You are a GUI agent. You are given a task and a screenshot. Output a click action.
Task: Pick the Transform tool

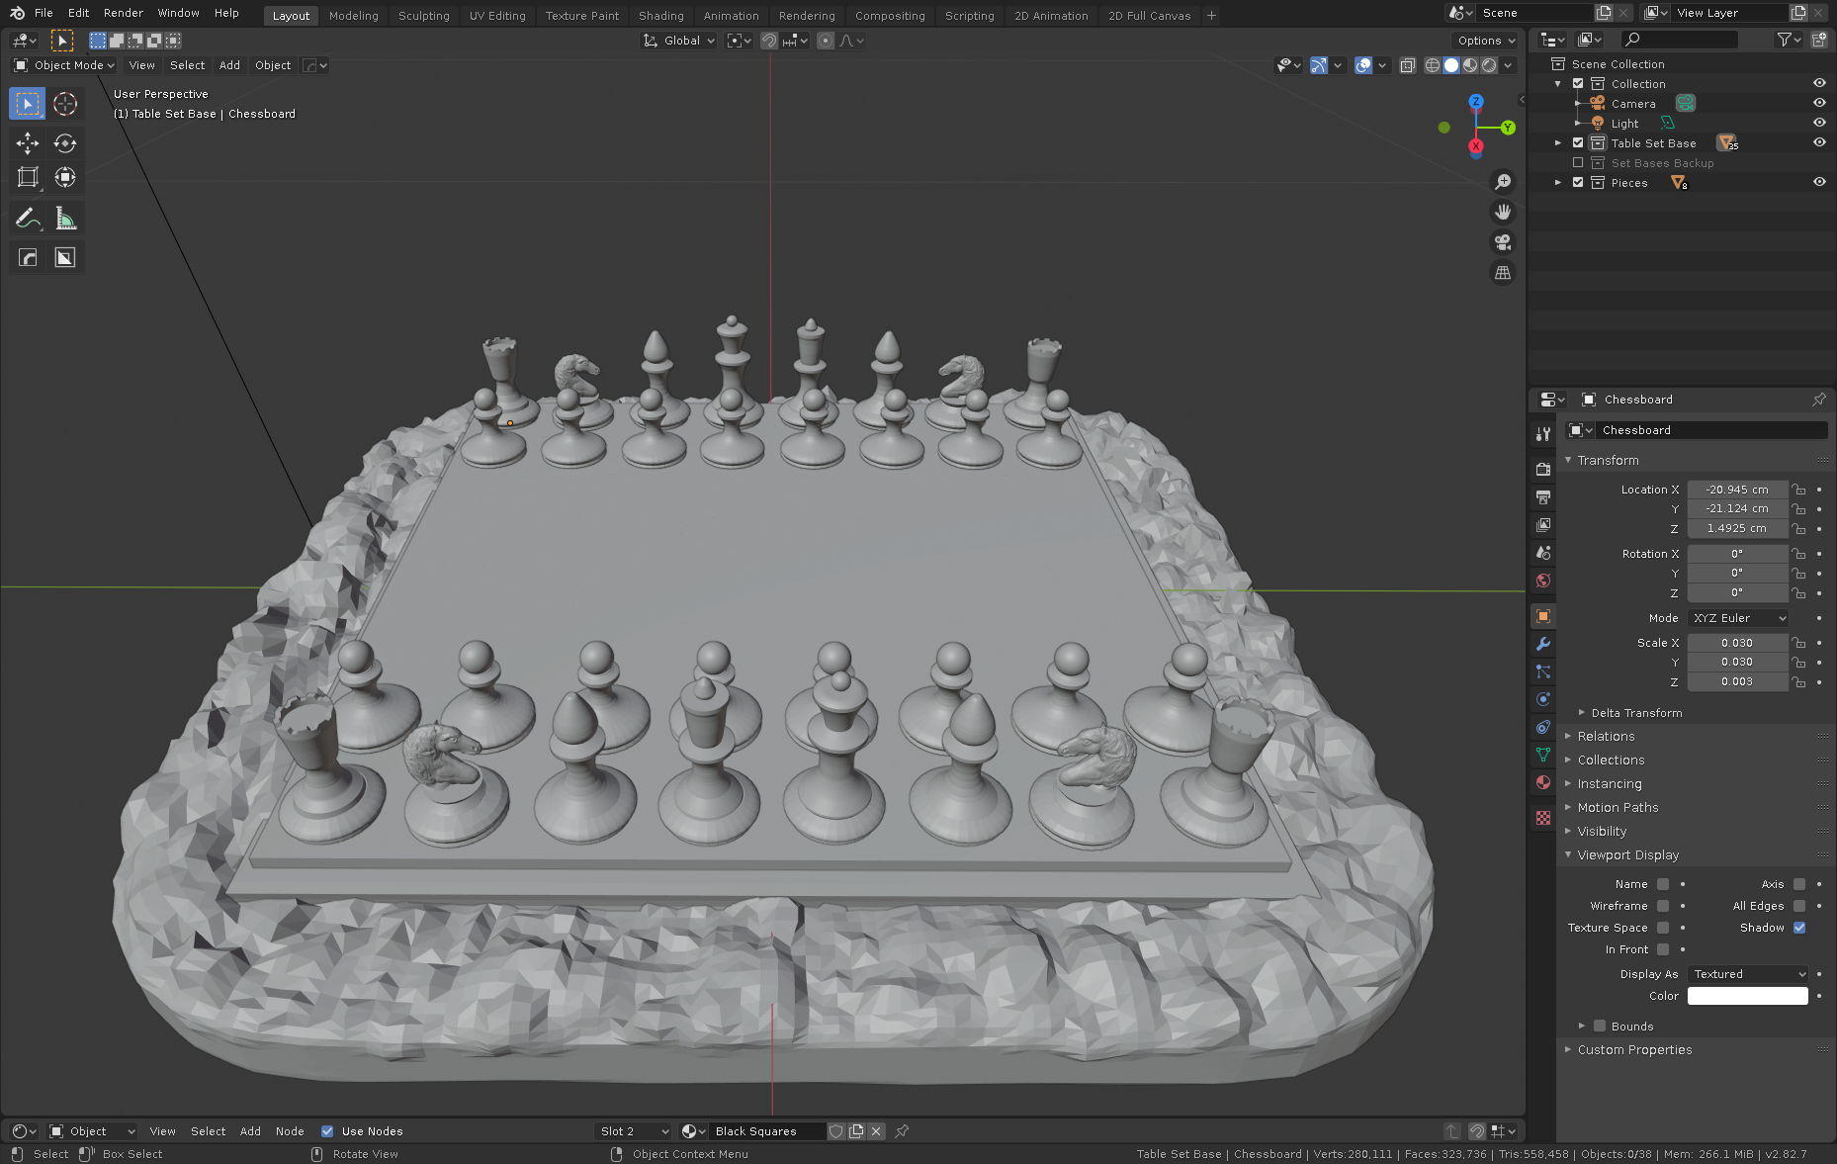65,178
